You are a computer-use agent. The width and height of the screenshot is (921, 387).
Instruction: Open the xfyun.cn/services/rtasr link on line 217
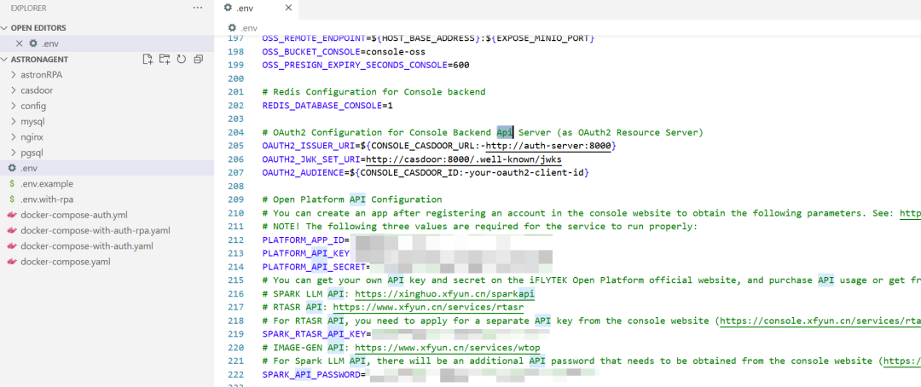coord(428,307)
